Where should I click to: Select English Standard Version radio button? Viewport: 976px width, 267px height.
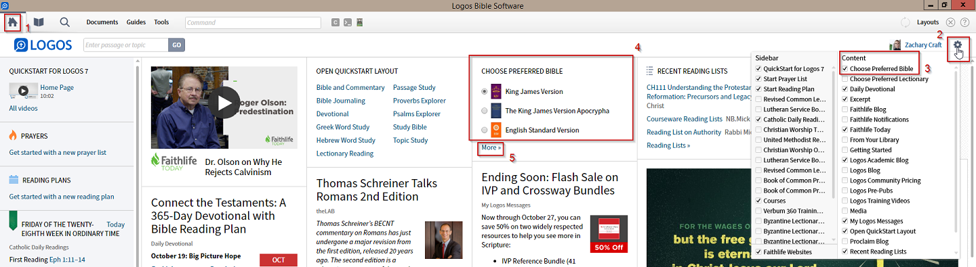[x=484, y=130]
